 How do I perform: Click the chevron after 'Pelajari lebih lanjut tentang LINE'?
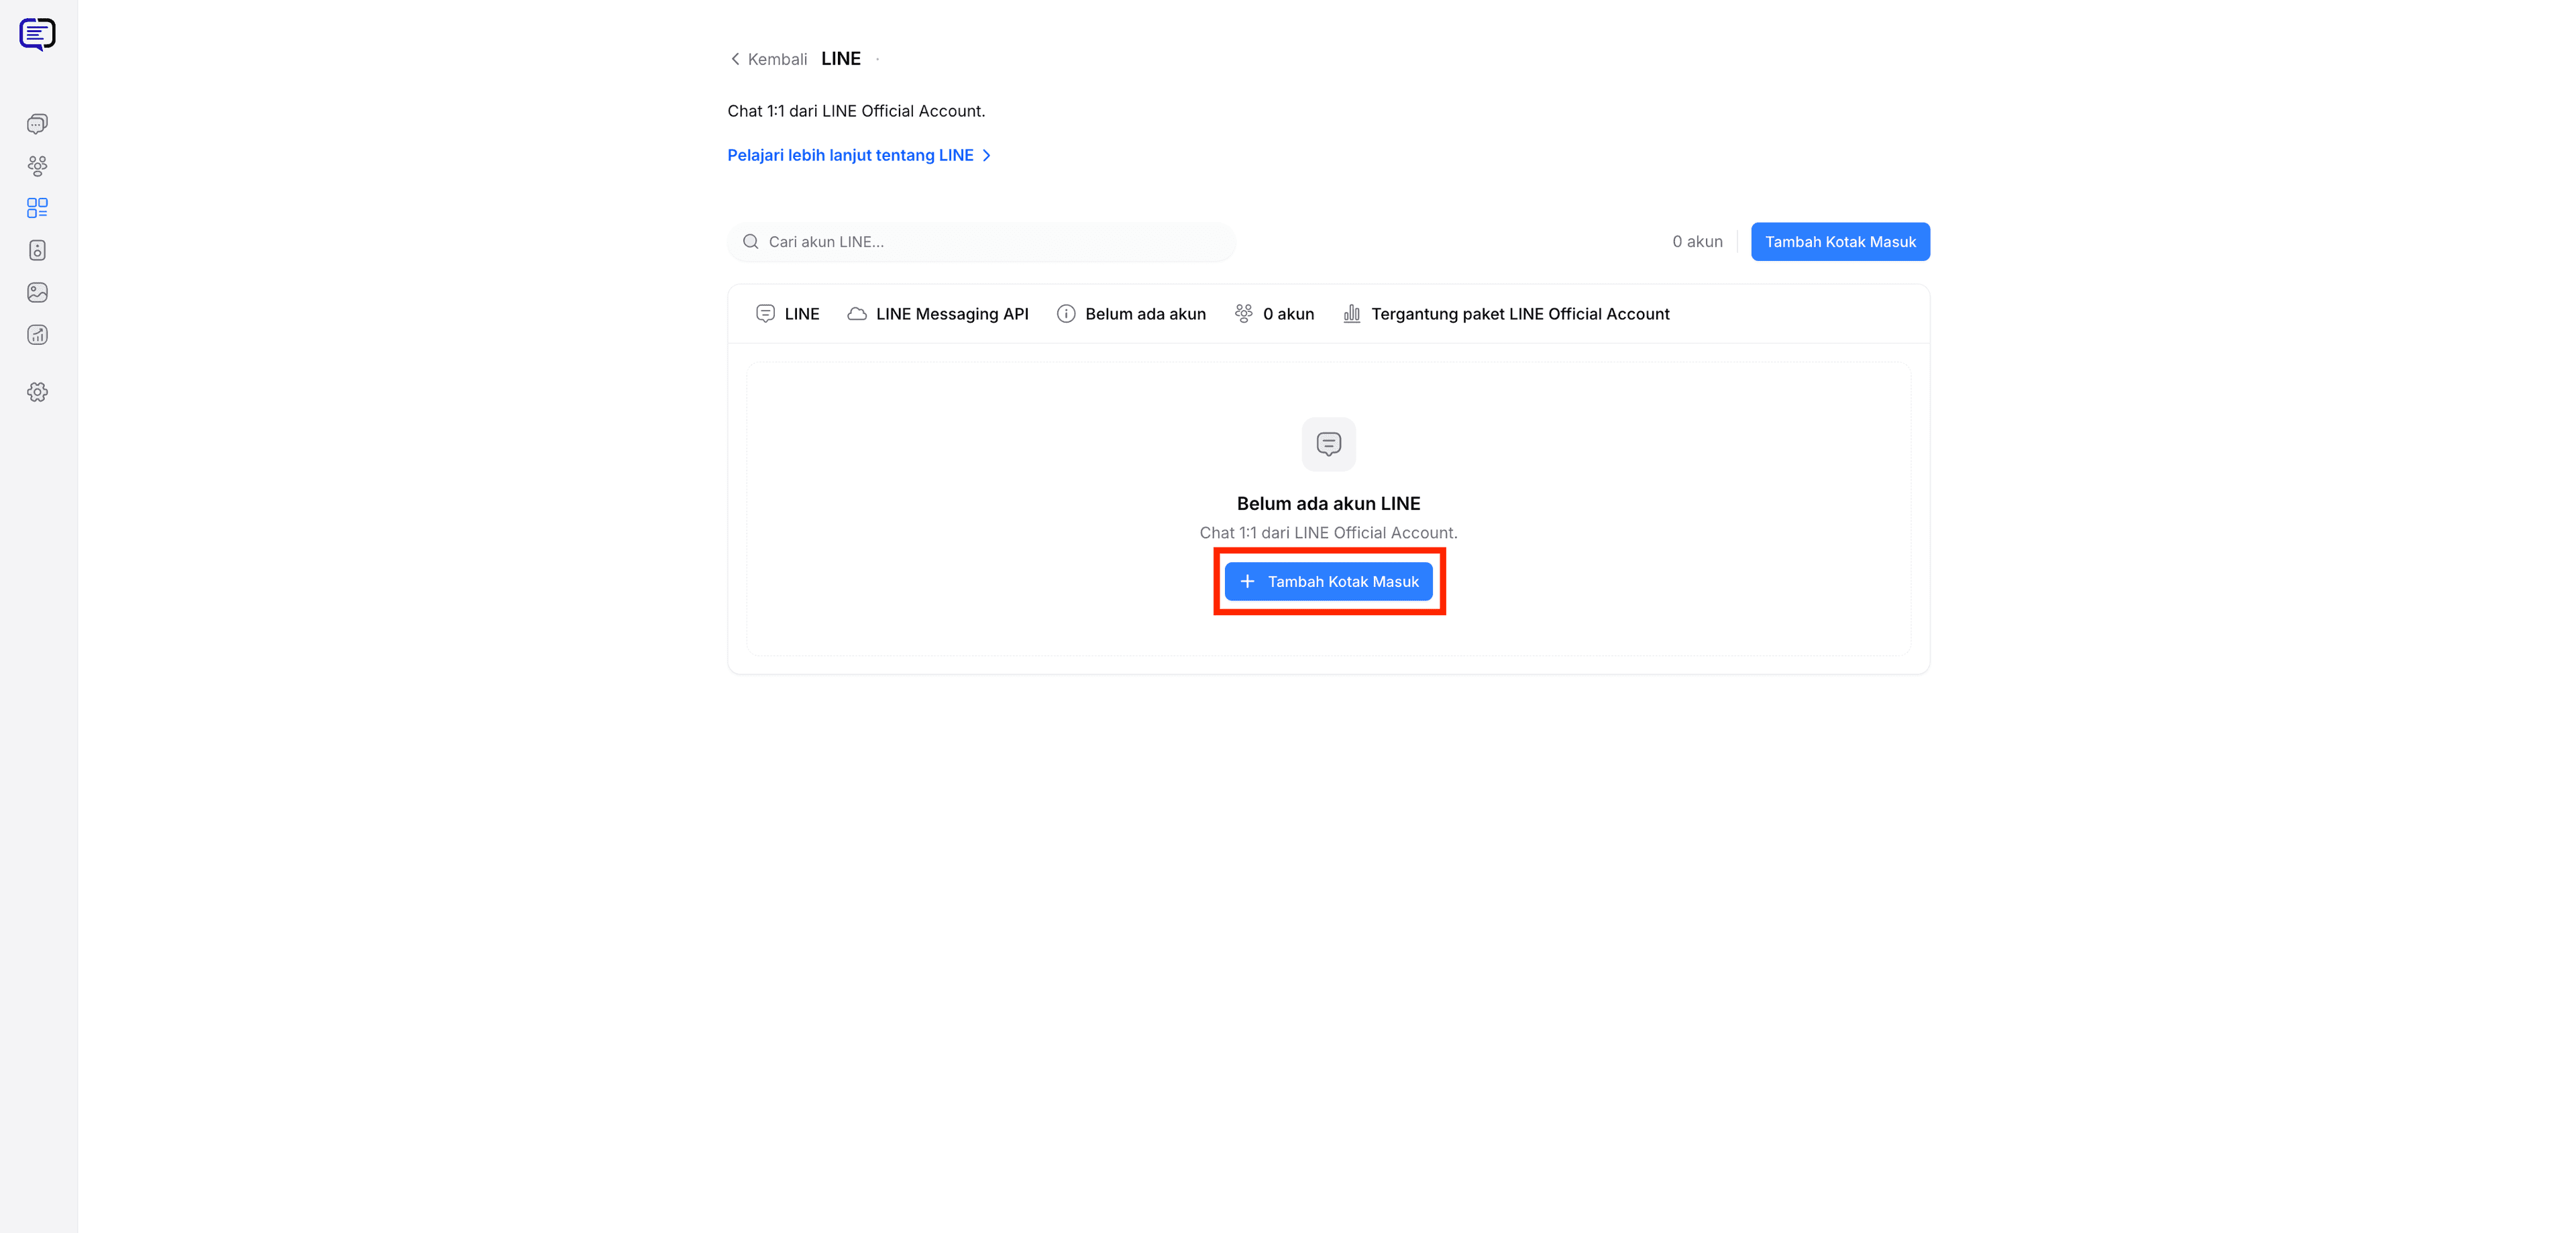[986, 155]
